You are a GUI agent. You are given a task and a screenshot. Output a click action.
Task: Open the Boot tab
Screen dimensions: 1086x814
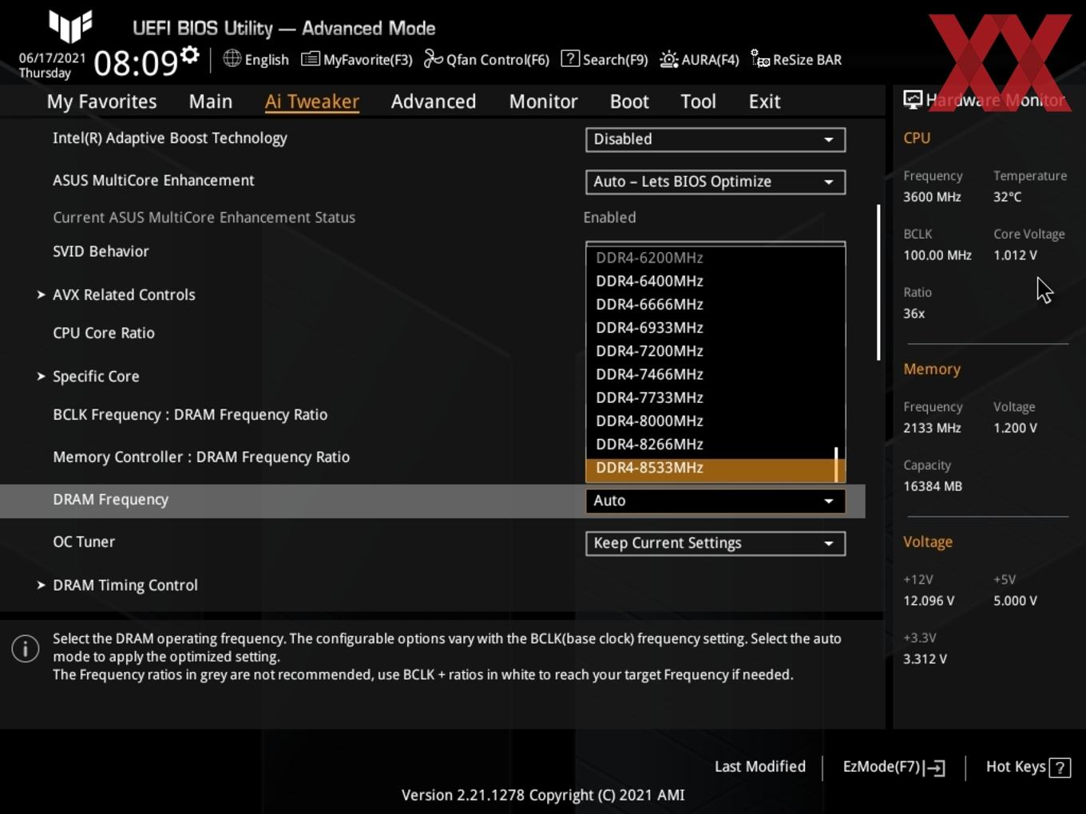(x=629, y=101)
